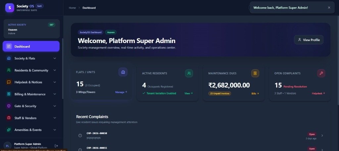Click the Gate & Security shield icon
Screen dimensions: 339x151
click(x=9, y=106)
